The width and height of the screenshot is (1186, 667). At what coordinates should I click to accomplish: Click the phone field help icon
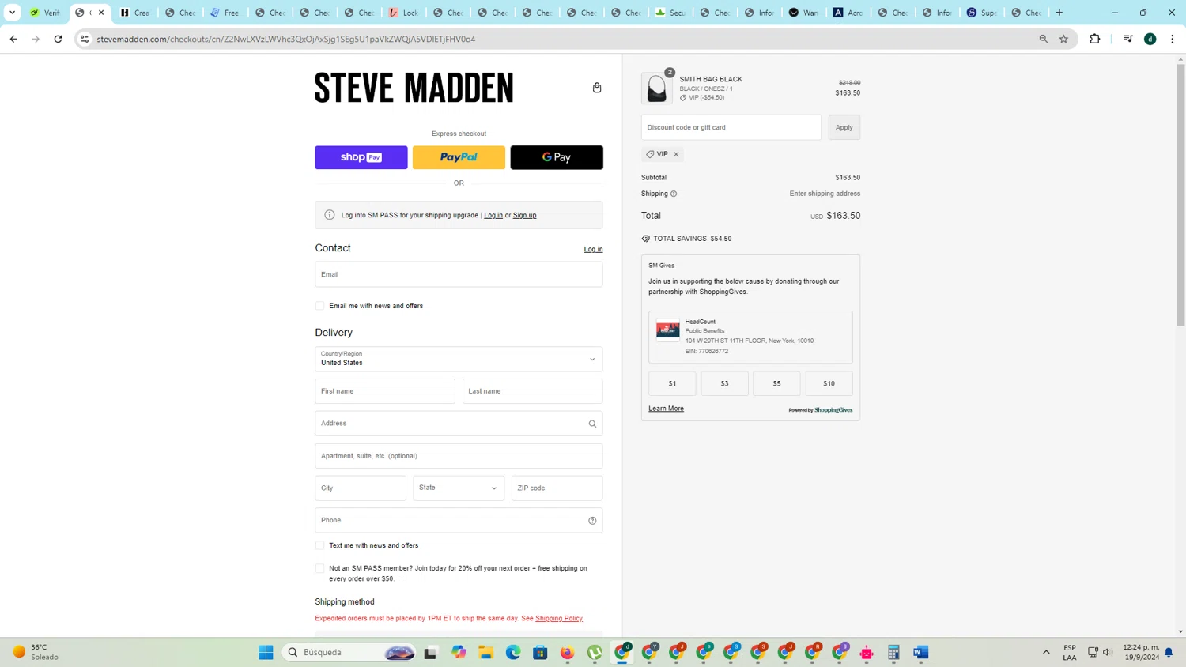[592, 520]
